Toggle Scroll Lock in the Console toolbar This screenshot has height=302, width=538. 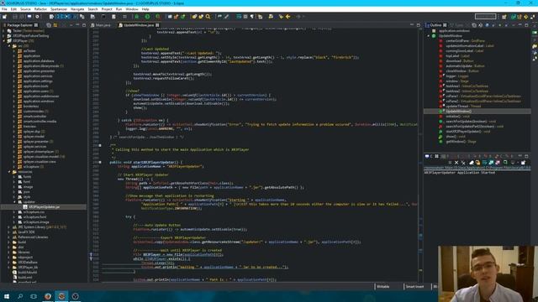coord(478,163)
